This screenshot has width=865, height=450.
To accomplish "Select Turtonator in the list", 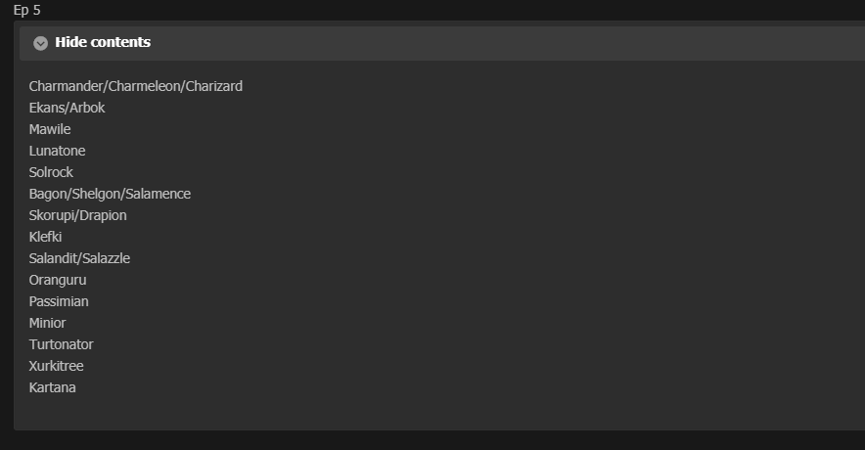I will coord(62,344).
